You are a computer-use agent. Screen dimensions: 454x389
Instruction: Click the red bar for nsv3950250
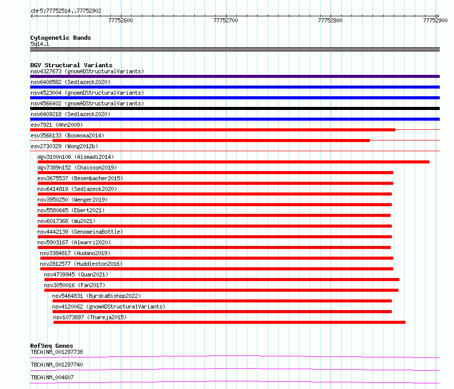[x=215, y=205]
